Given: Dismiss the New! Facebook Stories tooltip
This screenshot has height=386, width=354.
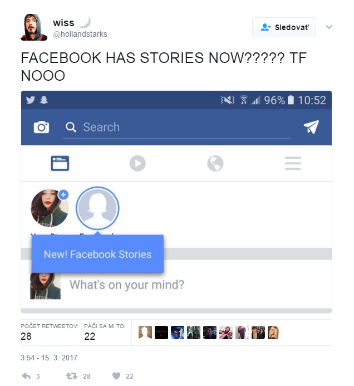Looking at the screenshot, I should (97, 254).
